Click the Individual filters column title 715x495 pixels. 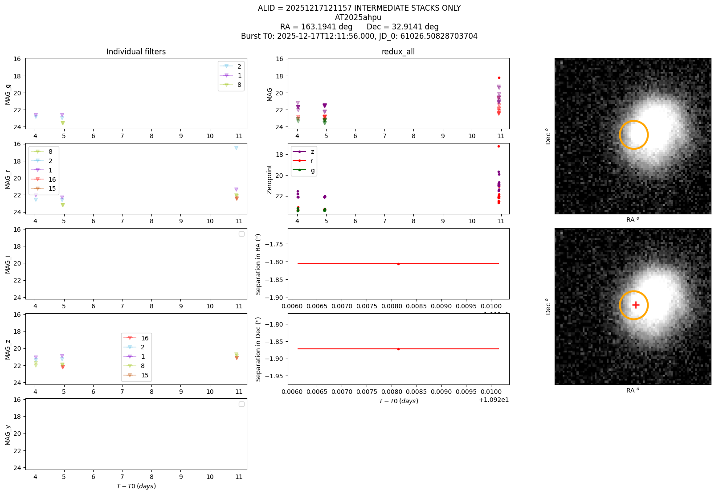coord(136,52)
